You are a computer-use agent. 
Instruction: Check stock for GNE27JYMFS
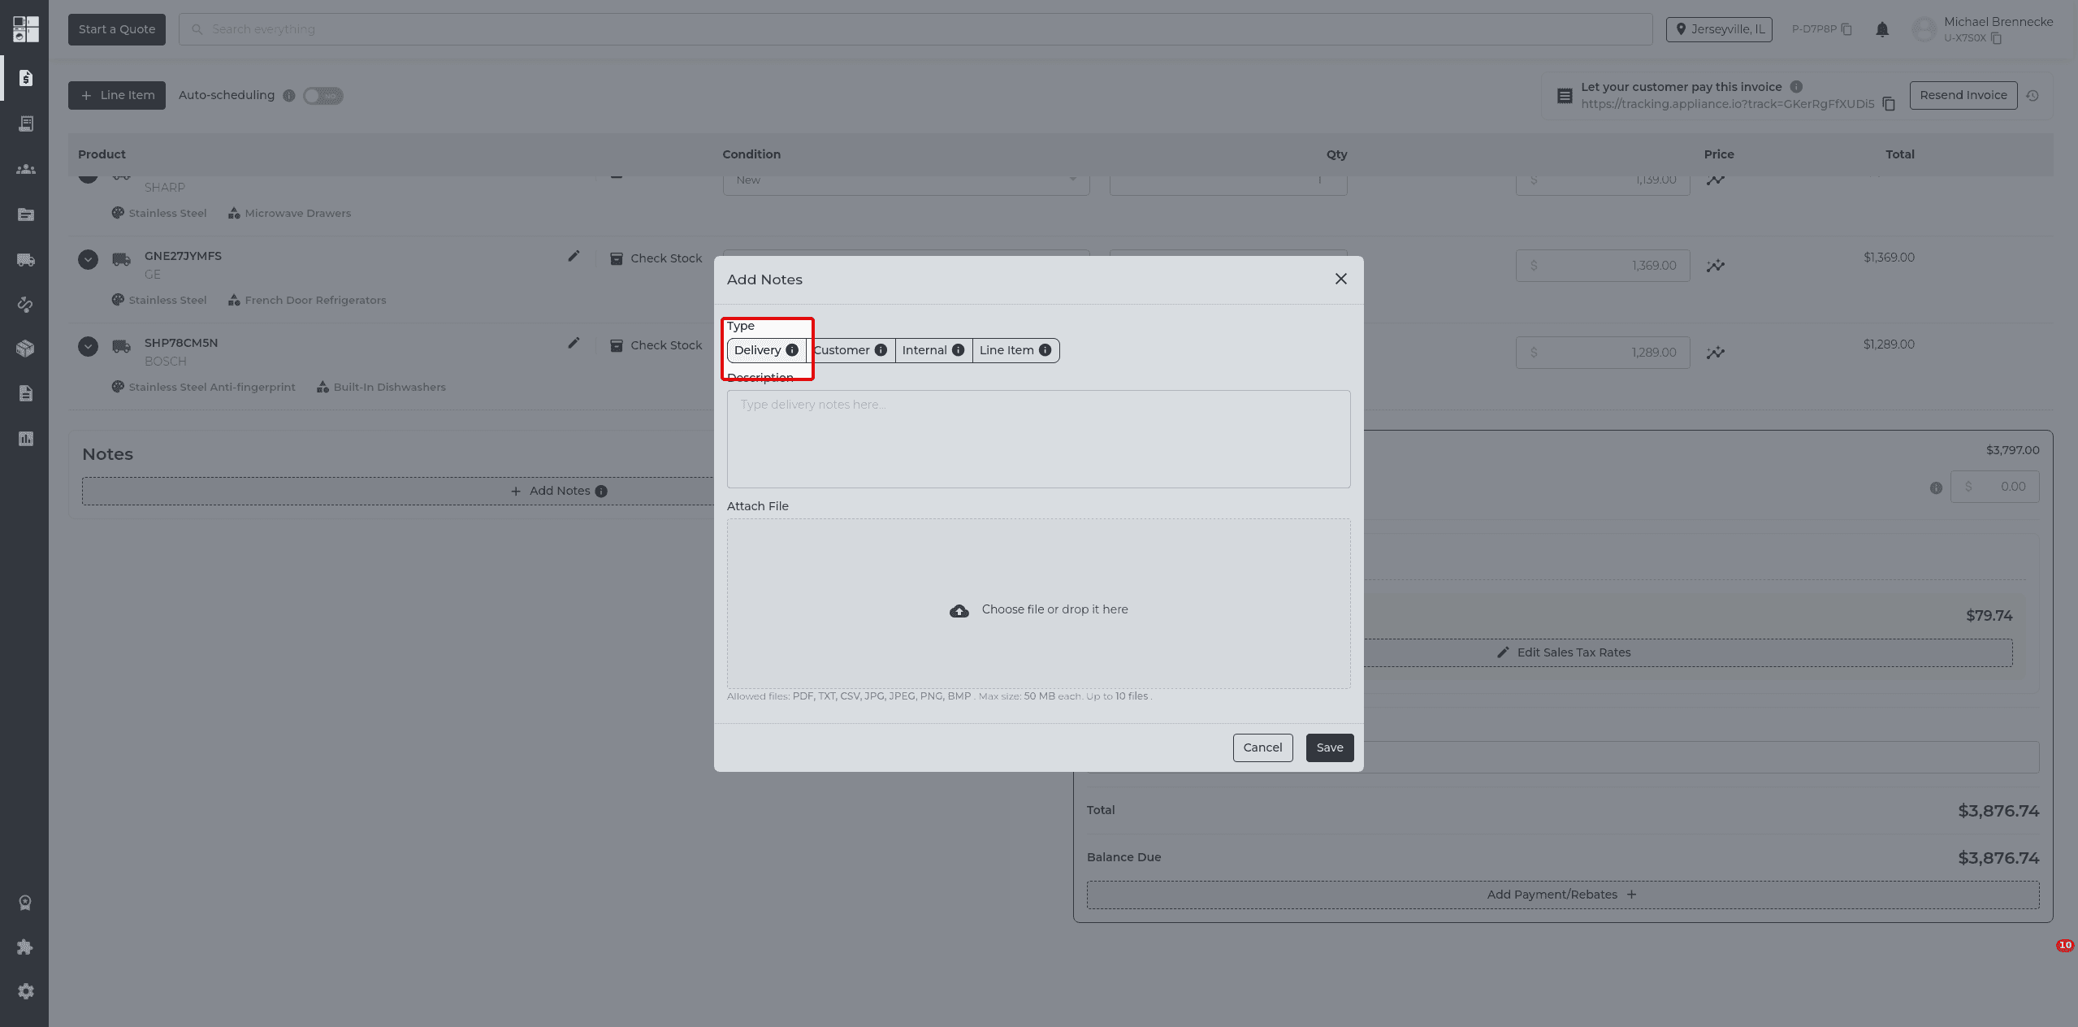click(x=656, y=258)
